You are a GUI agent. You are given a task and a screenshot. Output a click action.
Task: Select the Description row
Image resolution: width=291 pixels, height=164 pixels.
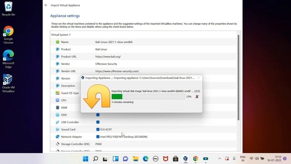coord(68,86)
